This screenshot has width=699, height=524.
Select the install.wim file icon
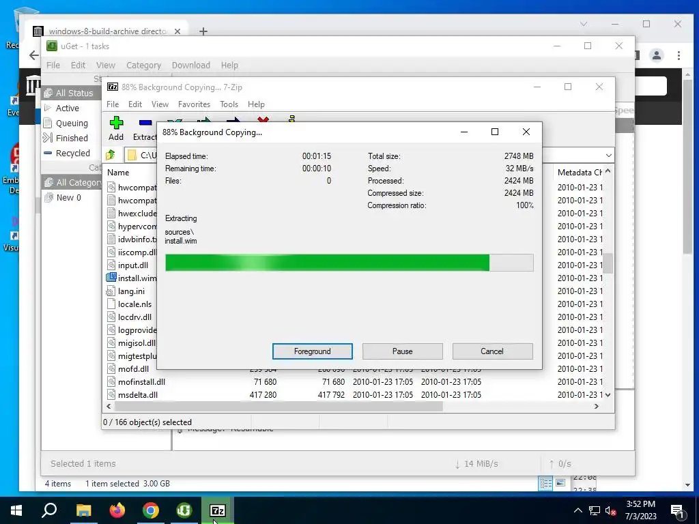(x=111, y=278)
